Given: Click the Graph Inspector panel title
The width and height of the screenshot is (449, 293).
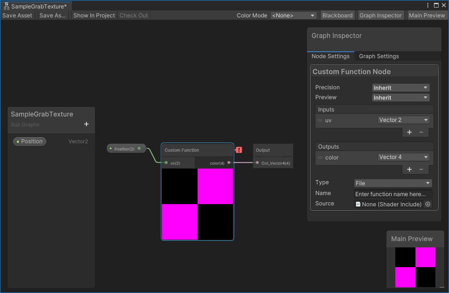Looking at the screenshot, I should coord(337,36).
